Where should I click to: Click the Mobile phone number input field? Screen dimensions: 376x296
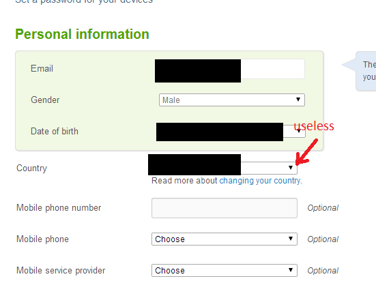[x=225, y=208]
